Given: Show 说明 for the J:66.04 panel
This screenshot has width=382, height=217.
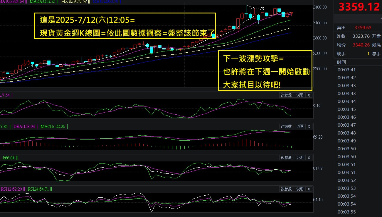Looking at the screenshot, I should click(x=300, y=158).
